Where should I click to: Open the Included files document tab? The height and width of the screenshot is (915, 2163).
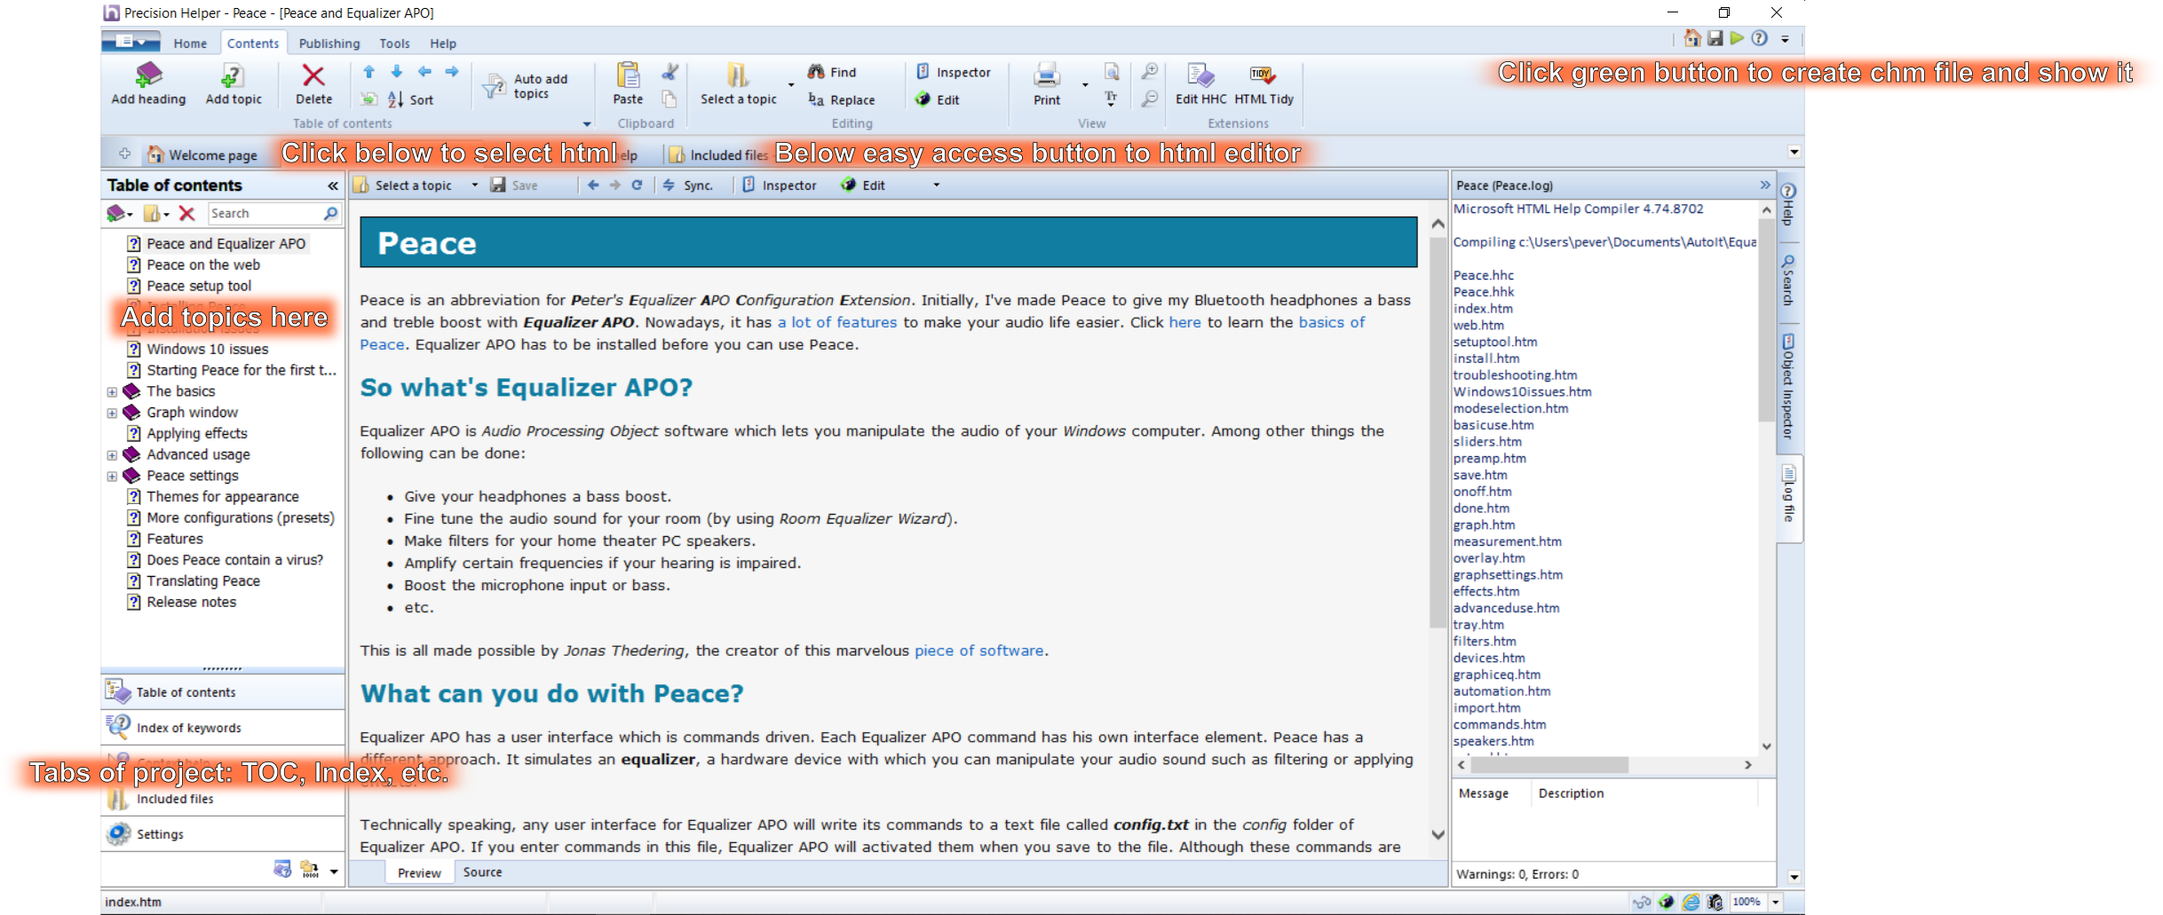click(718, 155)
